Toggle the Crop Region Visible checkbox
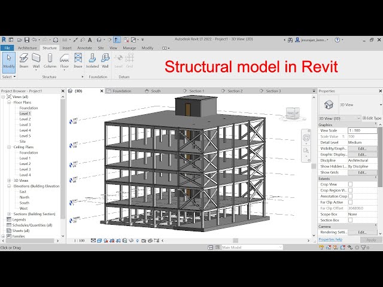Viewport: 383px width, 287px height. [350, 190]
